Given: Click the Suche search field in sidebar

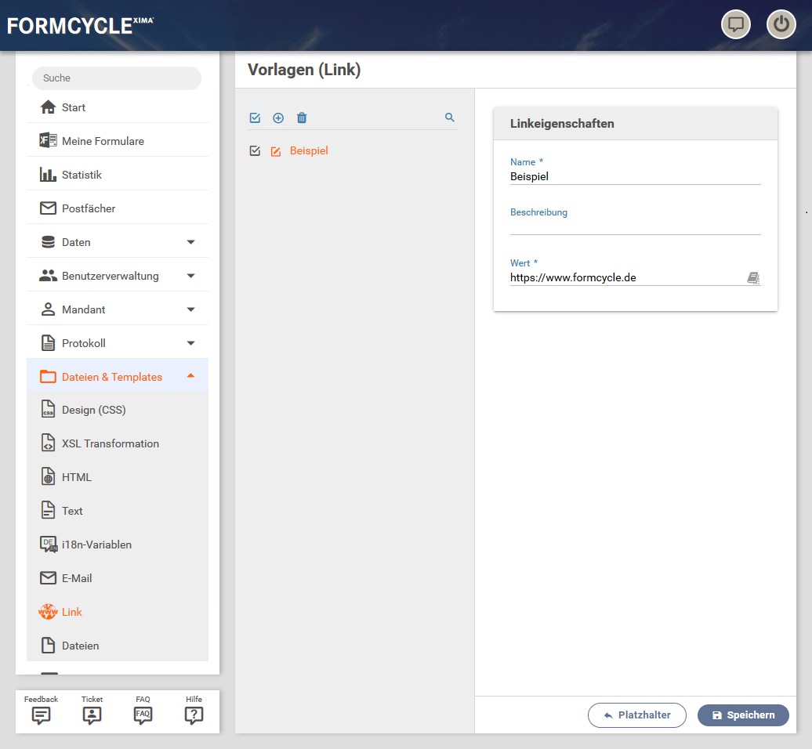Looking at the screenshot, I should click(116, 78).
